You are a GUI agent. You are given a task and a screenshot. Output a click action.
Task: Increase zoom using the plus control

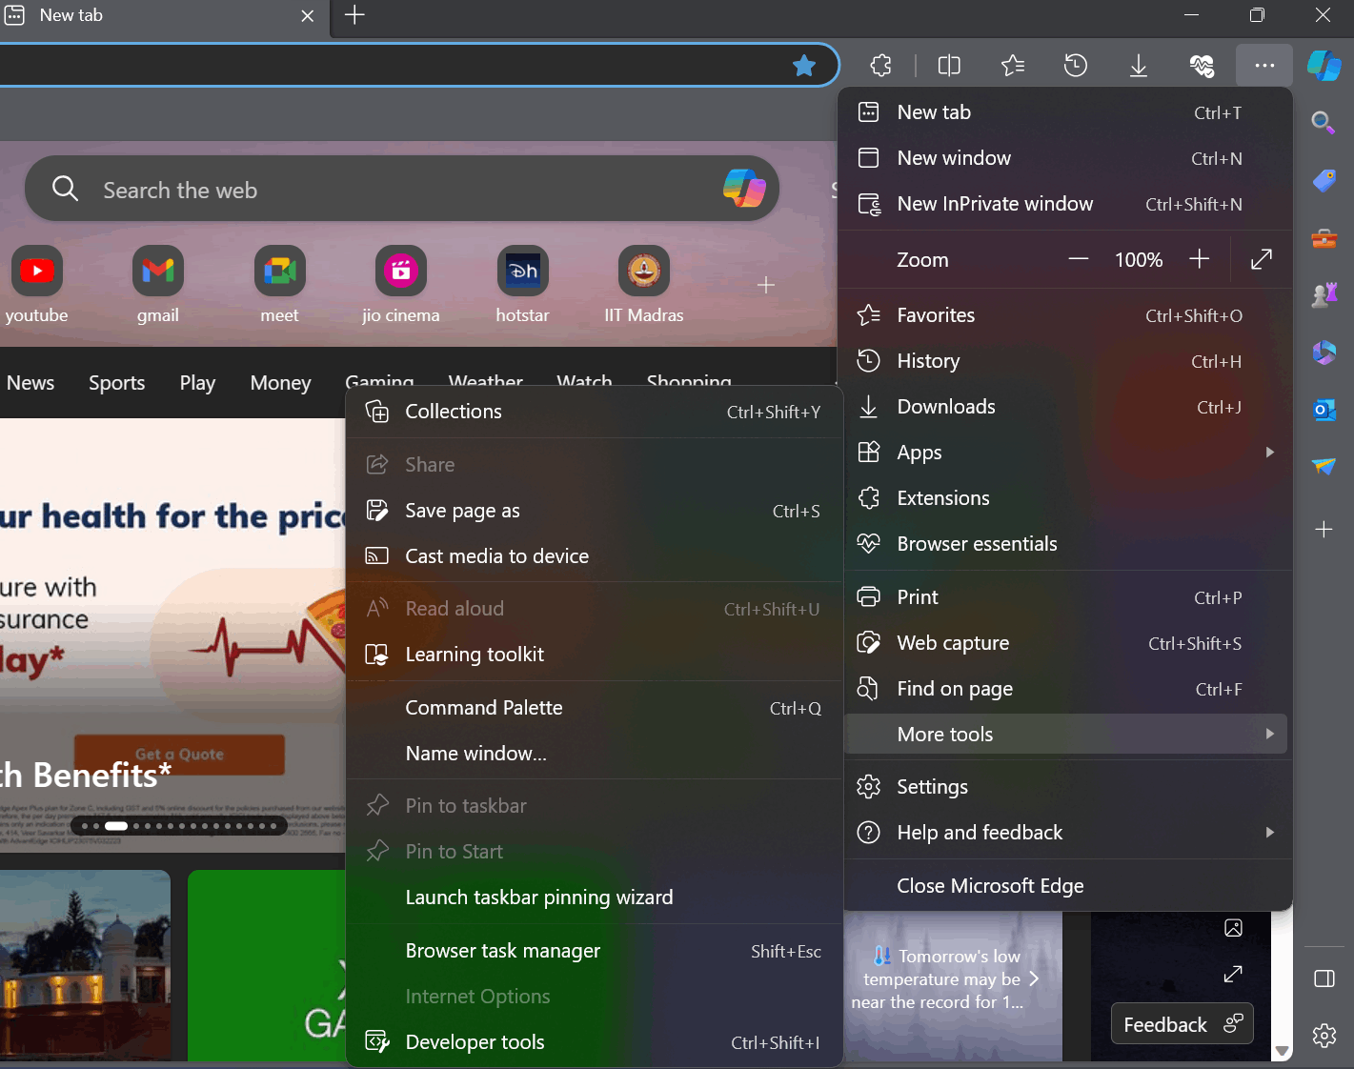click(x=1199, y=258)
